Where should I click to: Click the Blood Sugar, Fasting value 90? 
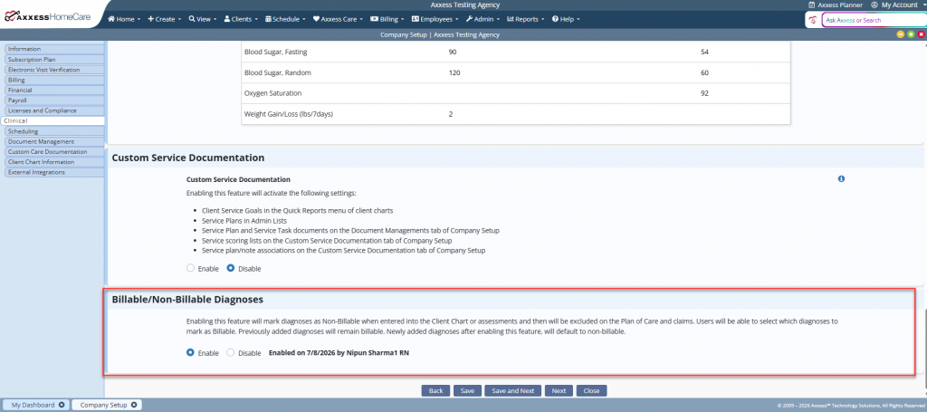(453, 52)
